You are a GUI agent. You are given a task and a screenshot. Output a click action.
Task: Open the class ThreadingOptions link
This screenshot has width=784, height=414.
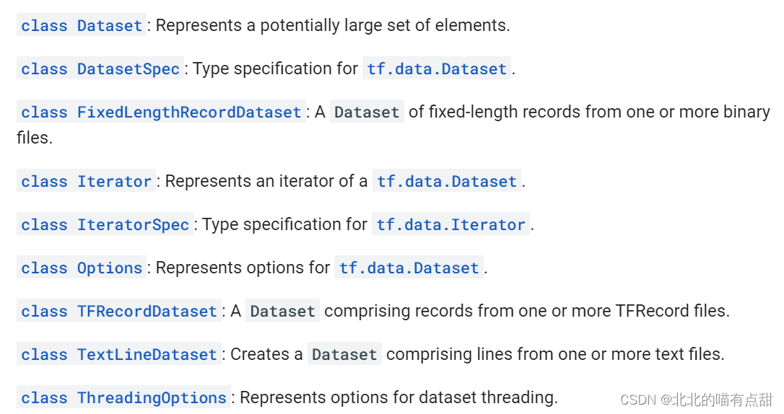123,398
